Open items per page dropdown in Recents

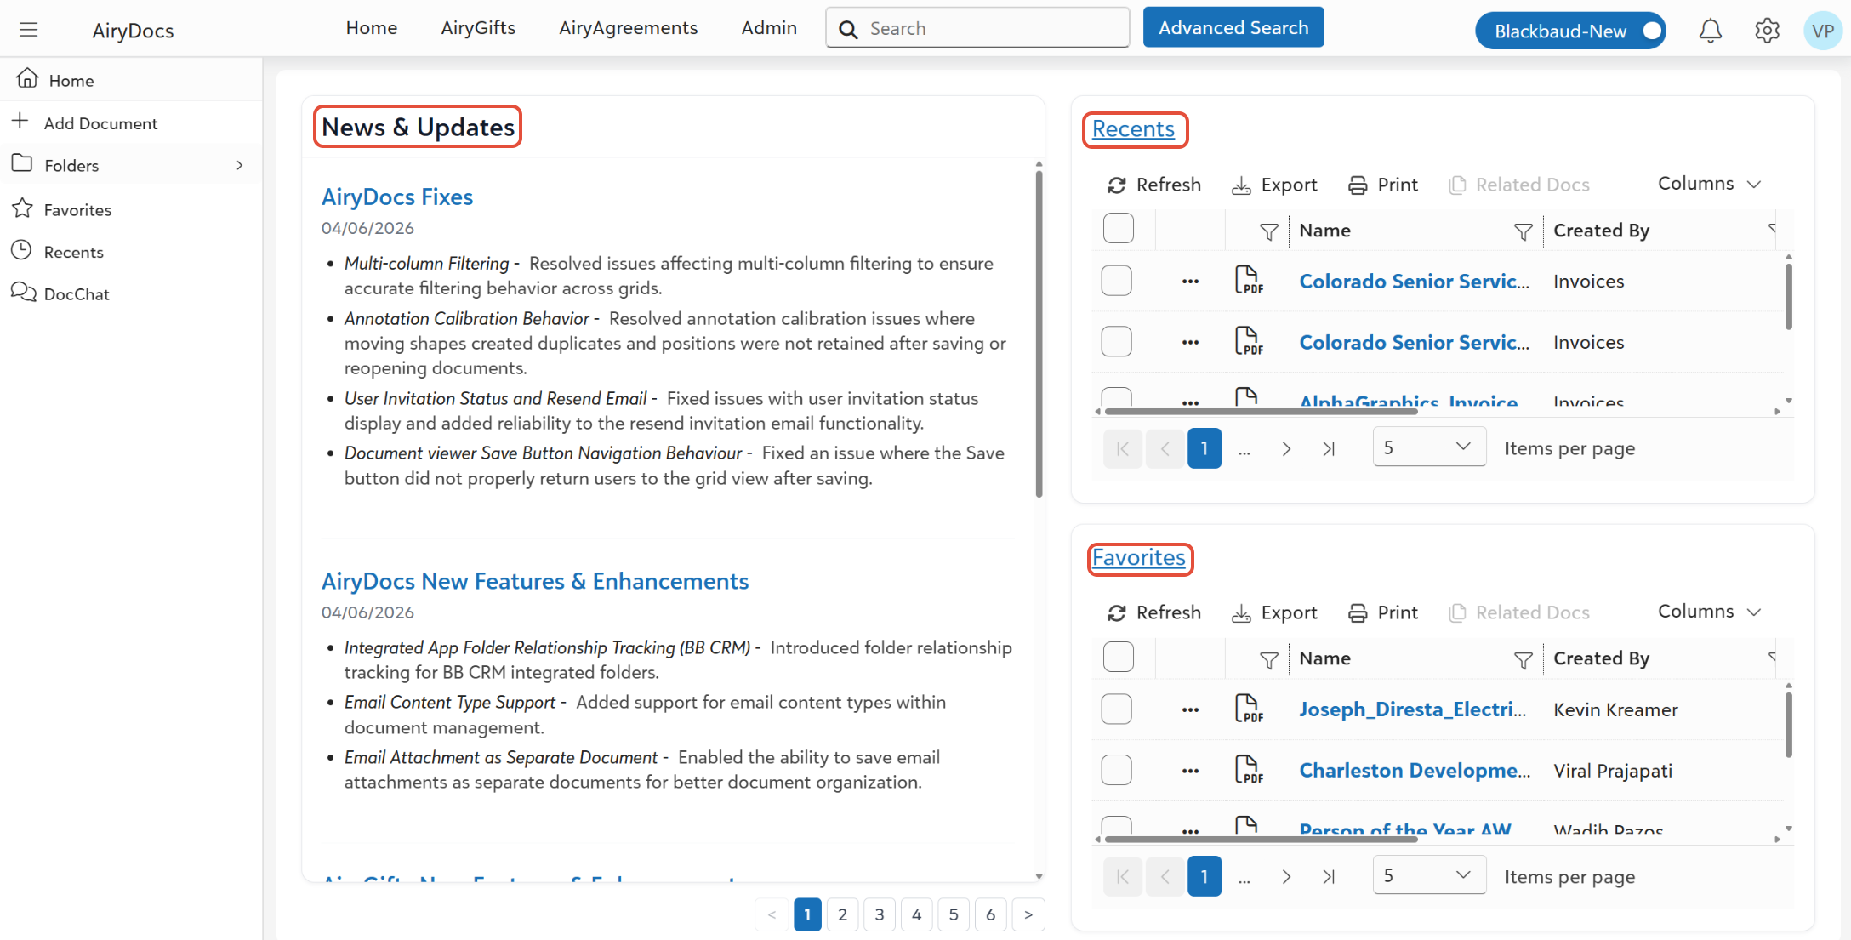[x=1429, y=448]
